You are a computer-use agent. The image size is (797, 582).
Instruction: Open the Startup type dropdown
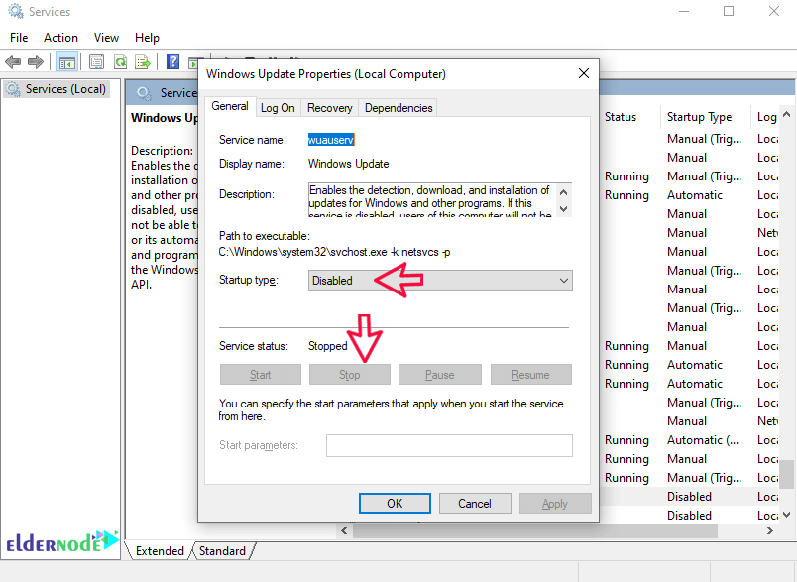click(440, 280)
